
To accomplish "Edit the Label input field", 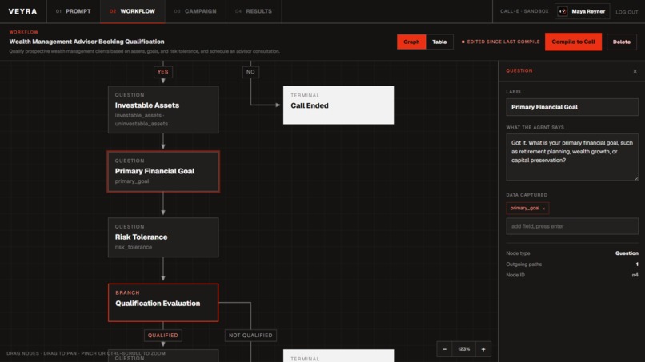I will [572, 107].
